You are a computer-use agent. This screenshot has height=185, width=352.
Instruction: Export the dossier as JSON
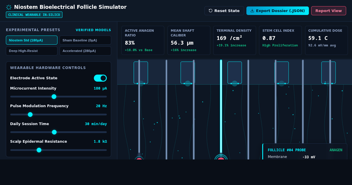point(277,11)
